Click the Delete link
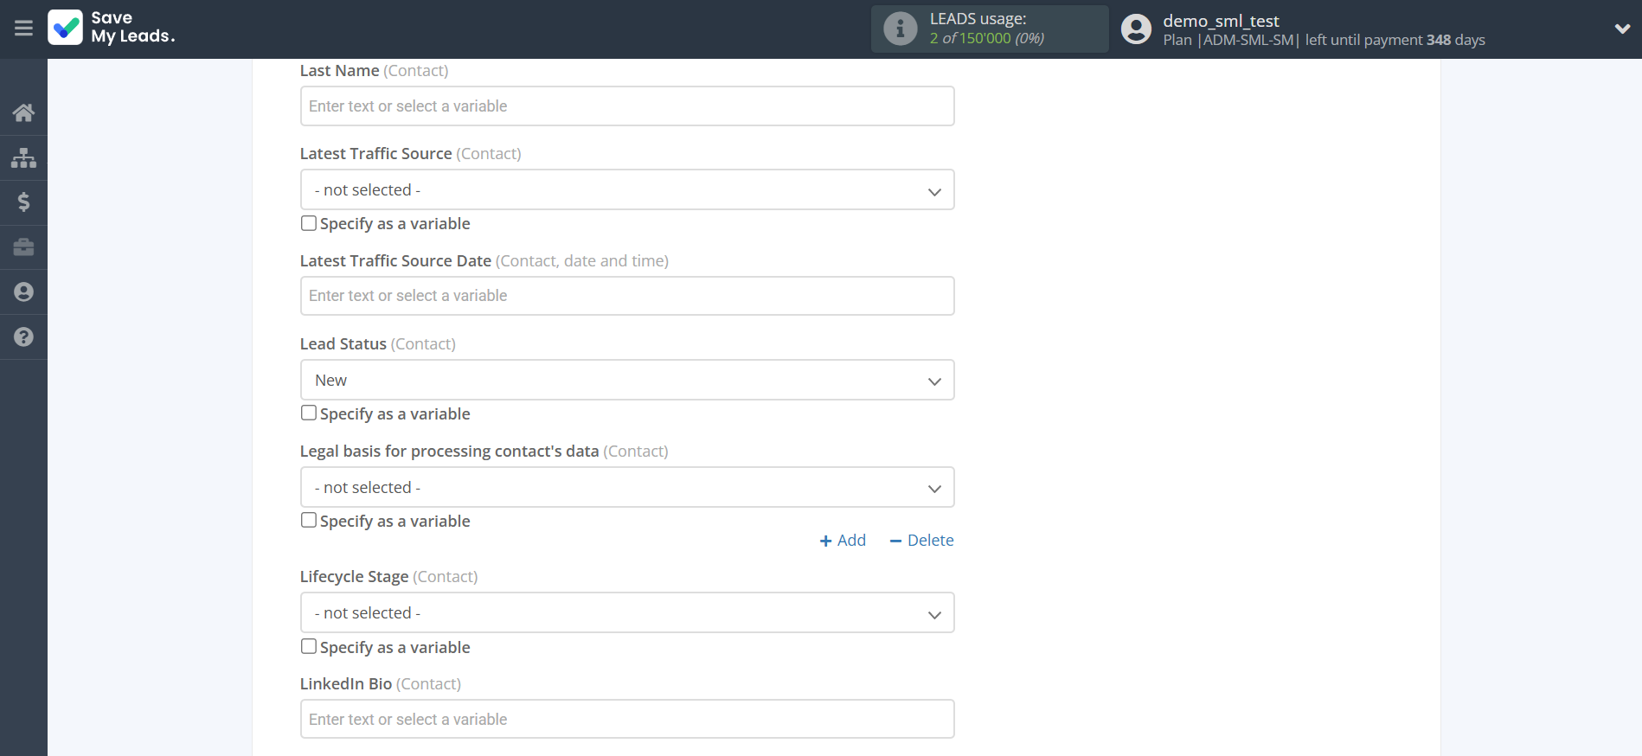The image size is (1642, 756). click(x=921, y=541)
